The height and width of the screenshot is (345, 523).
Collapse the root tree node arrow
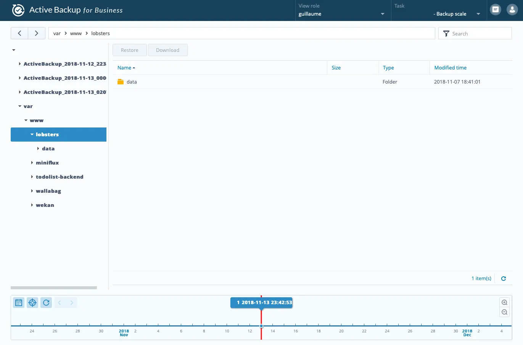click(14, 50)
